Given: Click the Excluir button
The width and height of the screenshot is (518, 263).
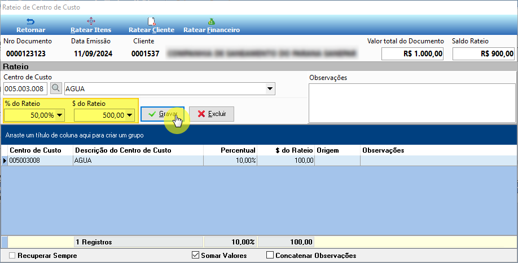Looking at the screenshot, I should [x=212, y=114].
